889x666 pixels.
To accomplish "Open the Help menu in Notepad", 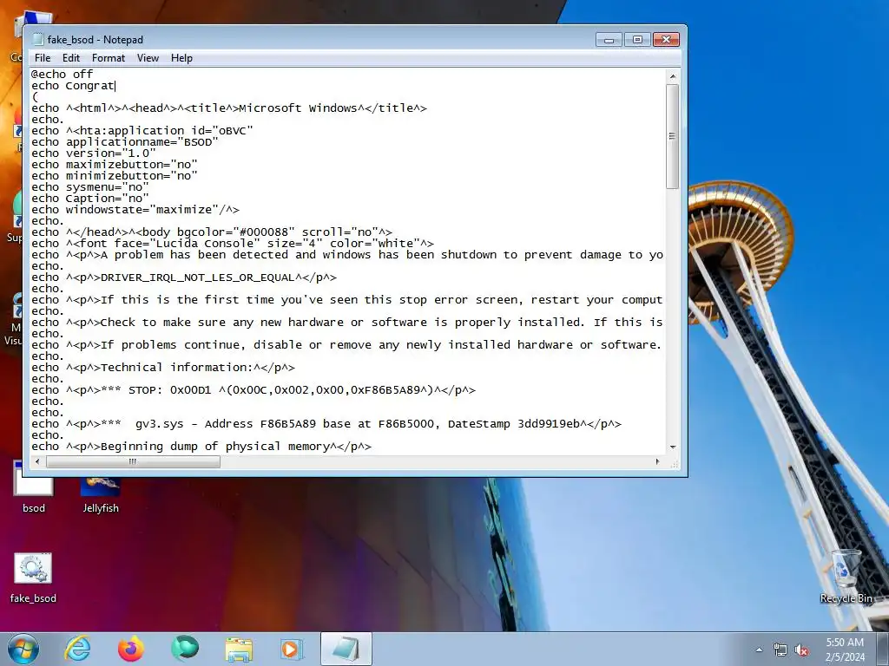I will point(181,58).
